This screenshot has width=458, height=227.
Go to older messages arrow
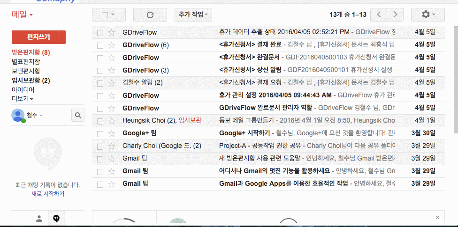point(395,15)
